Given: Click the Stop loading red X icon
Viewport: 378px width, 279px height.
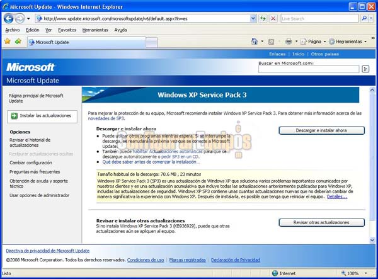Looking at the screenshot, I should (273, 18).
